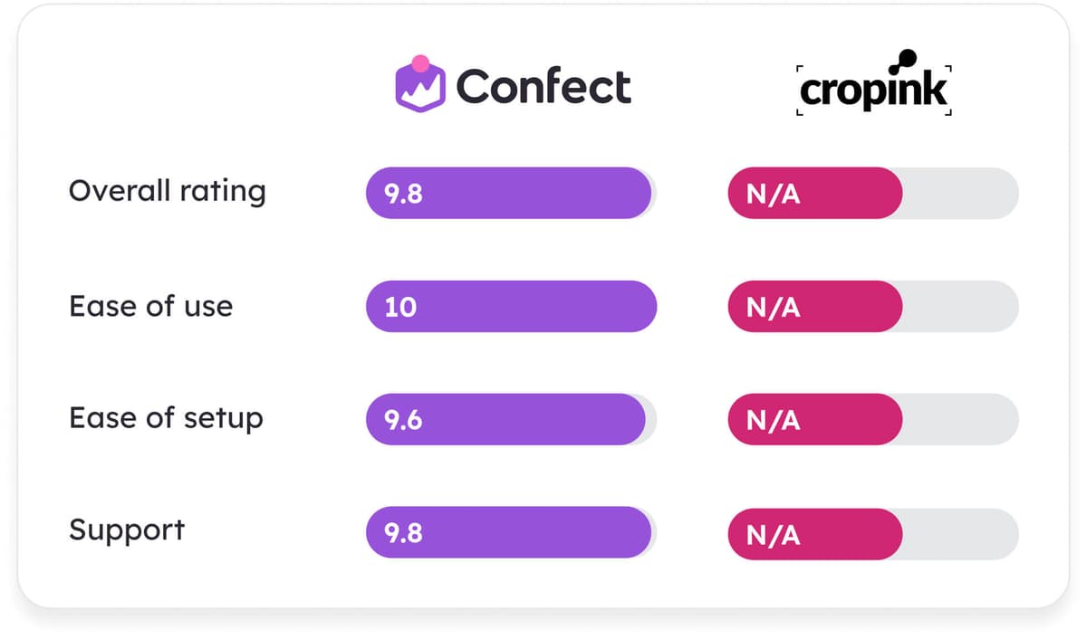Image resolution: width=1087 pixels, height=639 pixels.
Task: Click the Support label
Action: [127, 530]
